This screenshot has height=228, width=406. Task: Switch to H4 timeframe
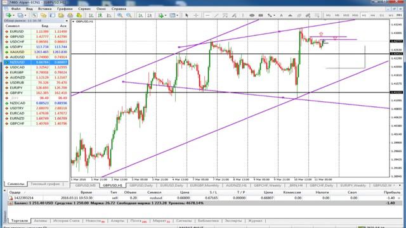(372, 15)
